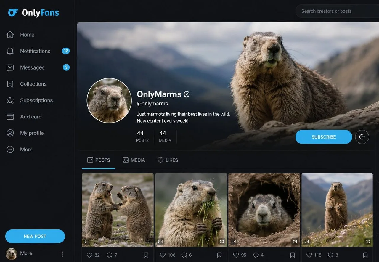Click the Notifications bell icon
This screenshot has height=262, width=379.
pos(10,51)
